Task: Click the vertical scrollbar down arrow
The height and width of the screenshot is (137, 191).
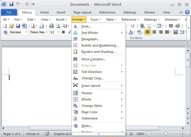Action: (188, 109)
